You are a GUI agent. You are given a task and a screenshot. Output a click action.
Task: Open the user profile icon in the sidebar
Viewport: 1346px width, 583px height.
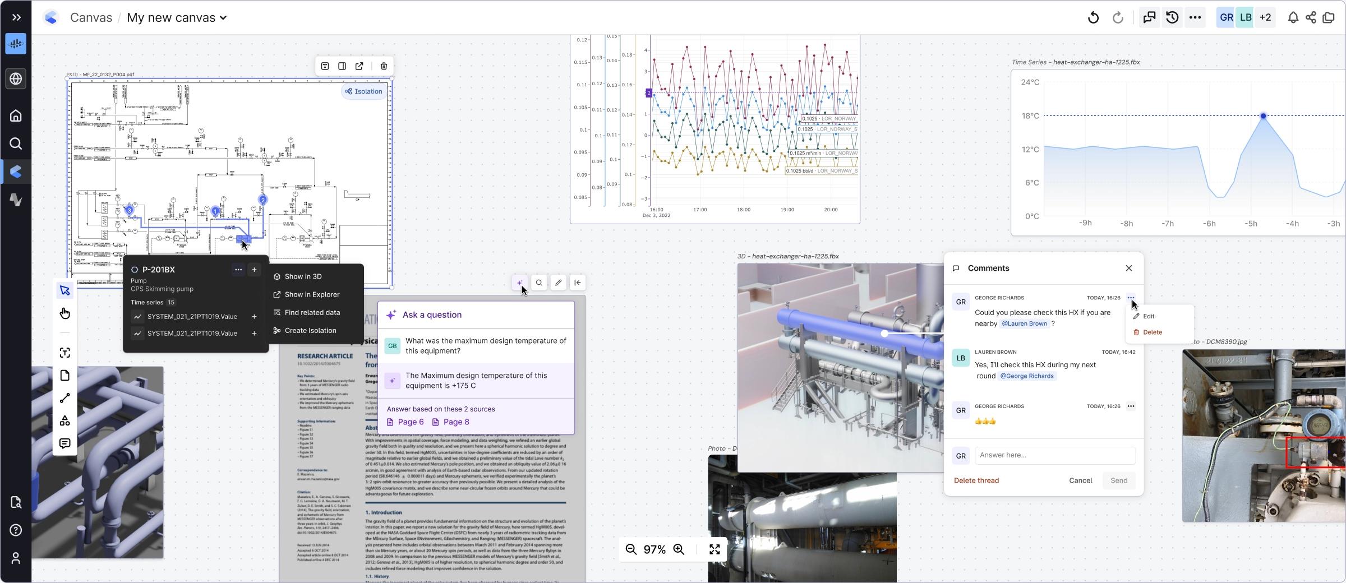[16, 558]
